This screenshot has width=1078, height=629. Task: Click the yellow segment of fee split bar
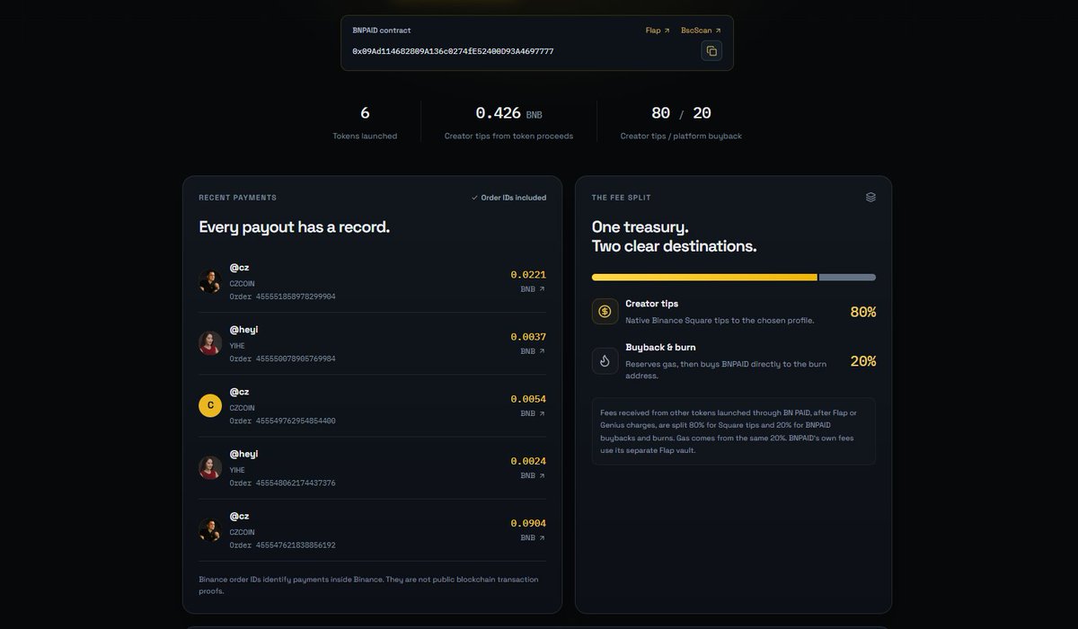pos(704,278)
